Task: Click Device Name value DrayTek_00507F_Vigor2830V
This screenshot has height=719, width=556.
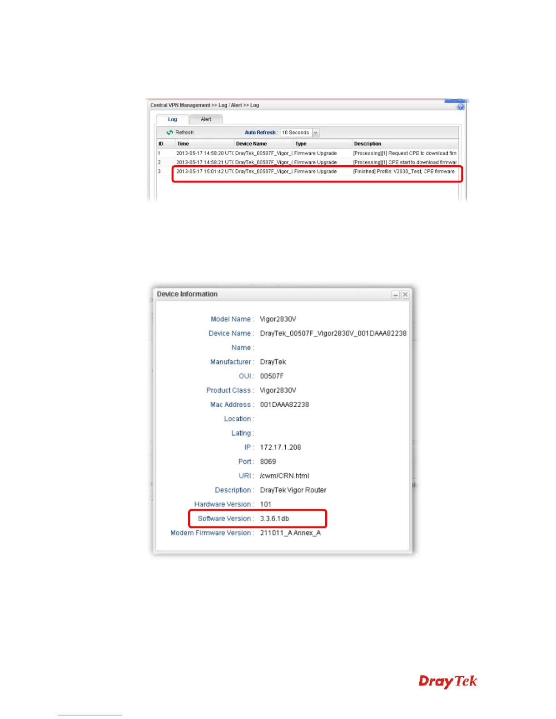Action: coord(333,333)
